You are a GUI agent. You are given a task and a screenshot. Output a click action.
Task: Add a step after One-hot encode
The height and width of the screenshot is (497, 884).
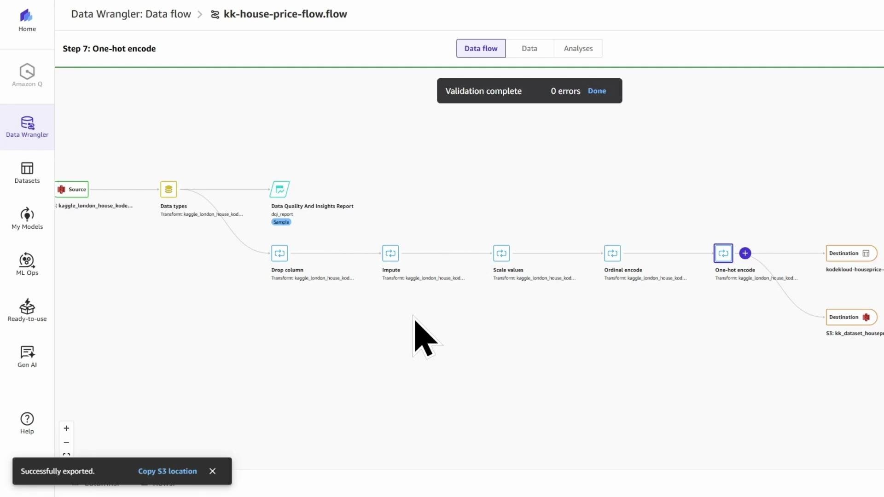745,253
